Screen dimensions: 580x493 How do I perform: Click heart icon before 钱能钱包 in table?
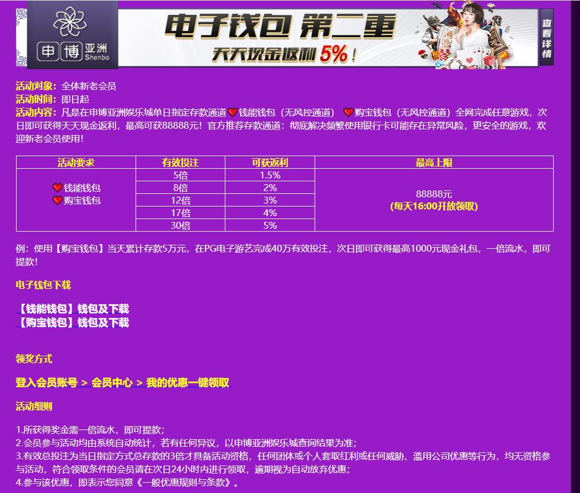(57, 188)
